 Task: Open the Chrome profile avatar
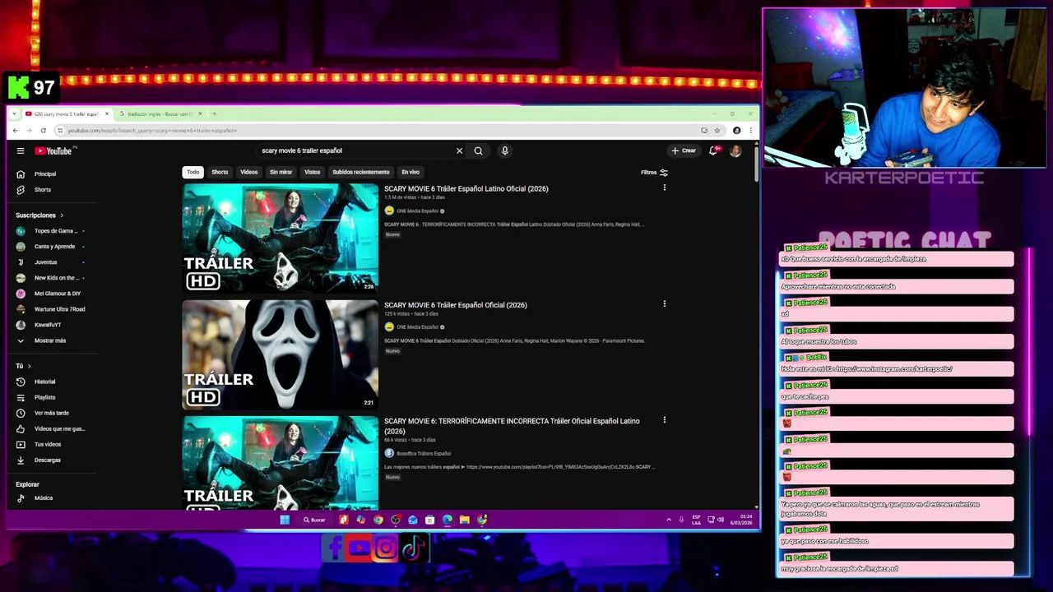click(x=736, y=131)
